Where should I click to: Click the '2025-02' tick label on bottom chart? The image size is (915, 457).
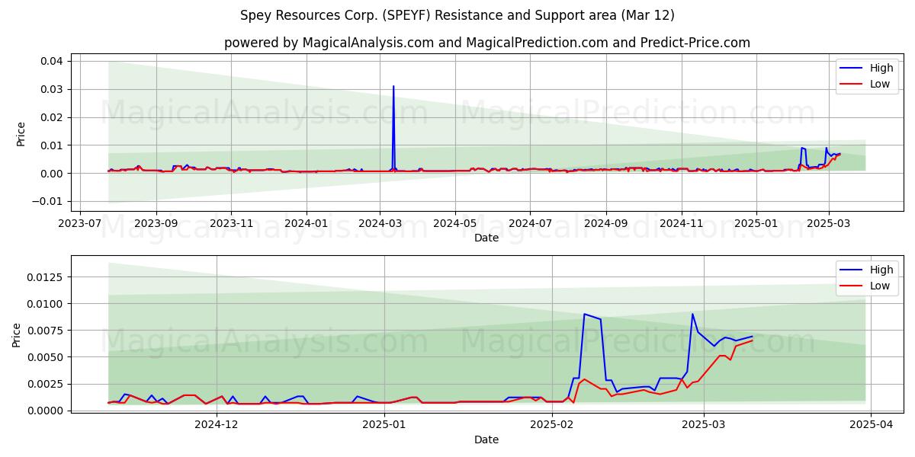point(551,426)
